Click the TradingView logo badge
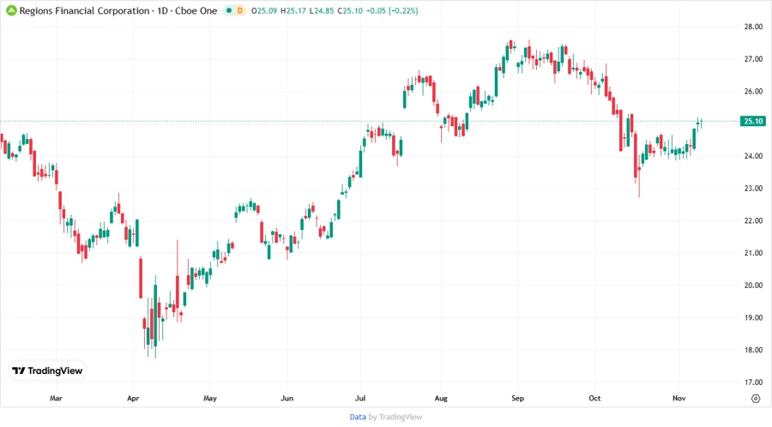Image resolution: width=772 pixels, height=427 pixels. [x=47, y=370]
